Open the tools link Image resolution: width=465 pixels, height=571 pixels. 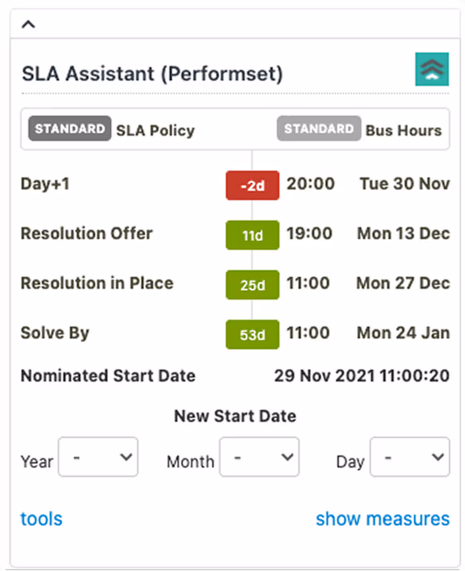click(41, 519)
